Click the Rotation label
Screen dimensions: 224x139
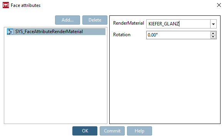tap(122, 35)
